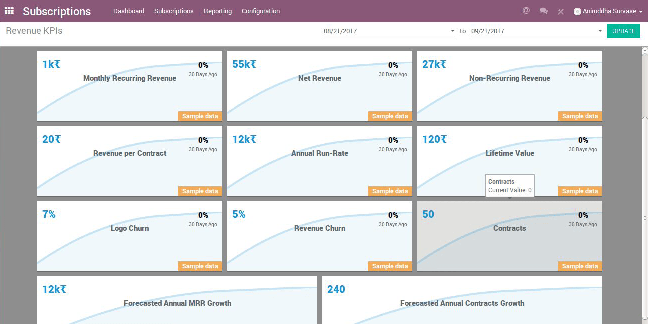Click the Contracts Current Value tooltip
The height and width of the screenshot is (324, 648).
[510, 186]
